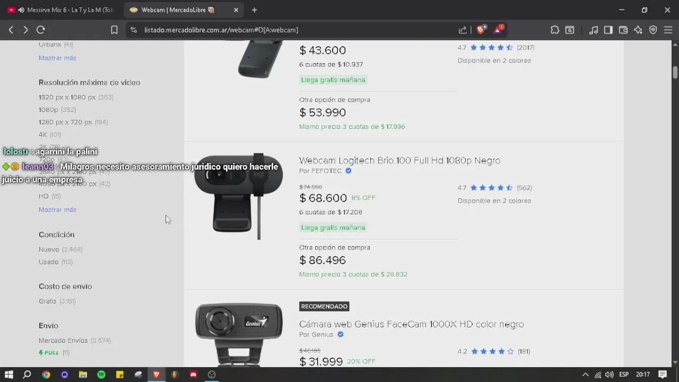This screenshot has height=382, width=679.
Task: Open ESP keyboard language indicator
Action: pos(624,375)
